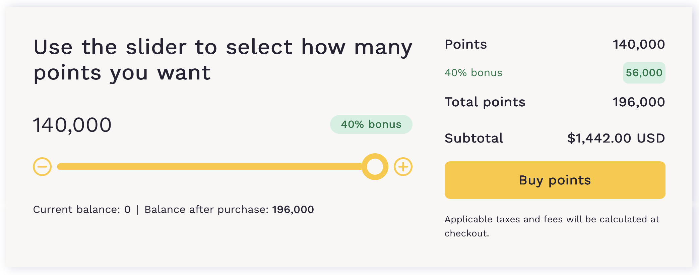This screenshot has width=699, height=275.
Task: Click the Total points label
Action: (485, 102)
